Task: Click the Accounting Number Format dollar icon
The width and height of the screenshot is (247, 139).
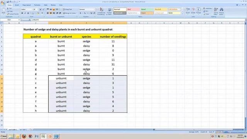Action: click(x=81, y=13)
